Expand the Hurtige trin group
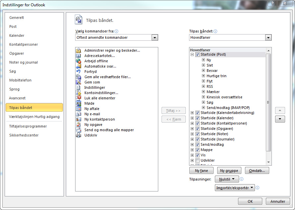The width and height of the screenshot is (295, 210). (203, 76)
